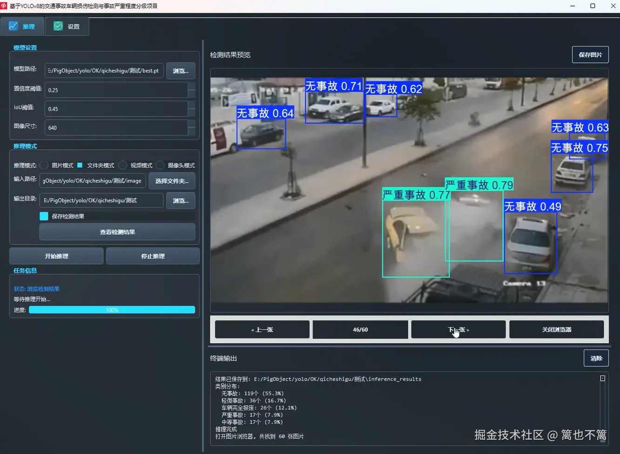
Task: Click the 置信度阈值 field showing 0.25
Action: tap(116, 90)
